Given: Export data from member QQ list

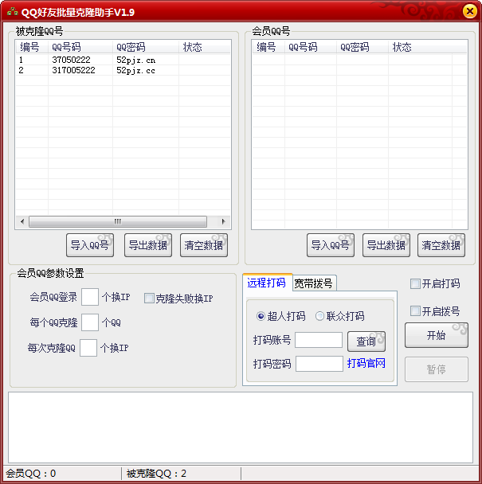Looking at the screenshot, I should (x=386, y=245).
